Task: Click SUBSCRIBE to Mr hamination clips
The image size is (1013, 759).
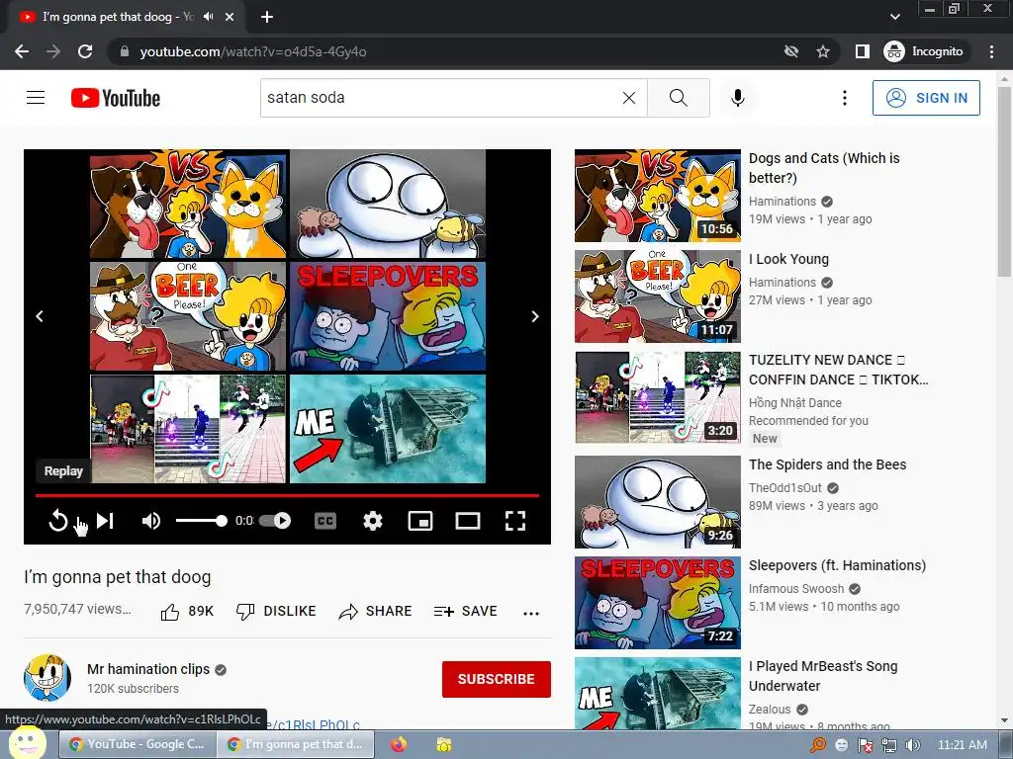Action: pos(497,679)
